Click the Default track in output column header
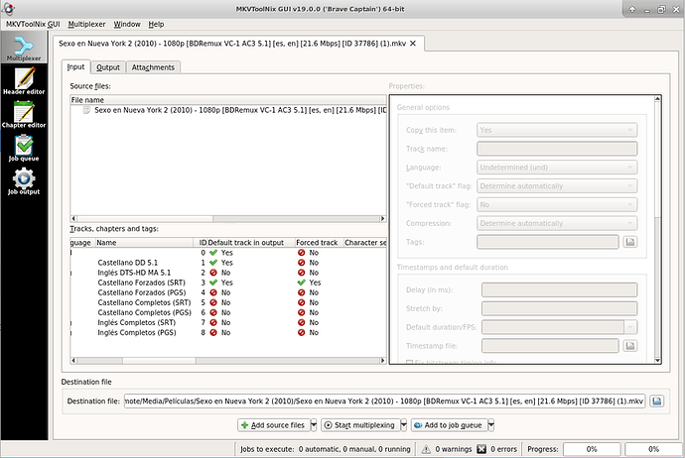The image size is (685, 458). click(250, 243)
